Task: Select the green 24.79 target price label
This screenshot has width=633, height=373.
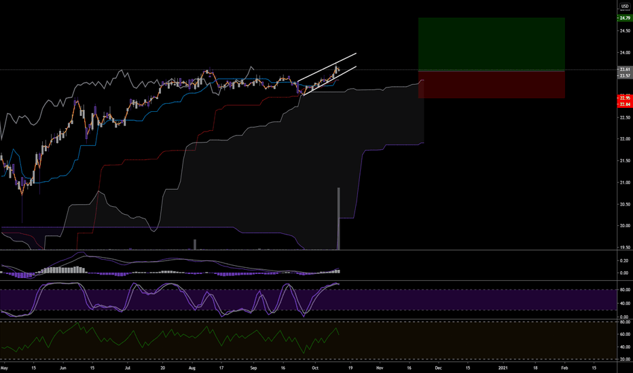Action: point(625,18)
